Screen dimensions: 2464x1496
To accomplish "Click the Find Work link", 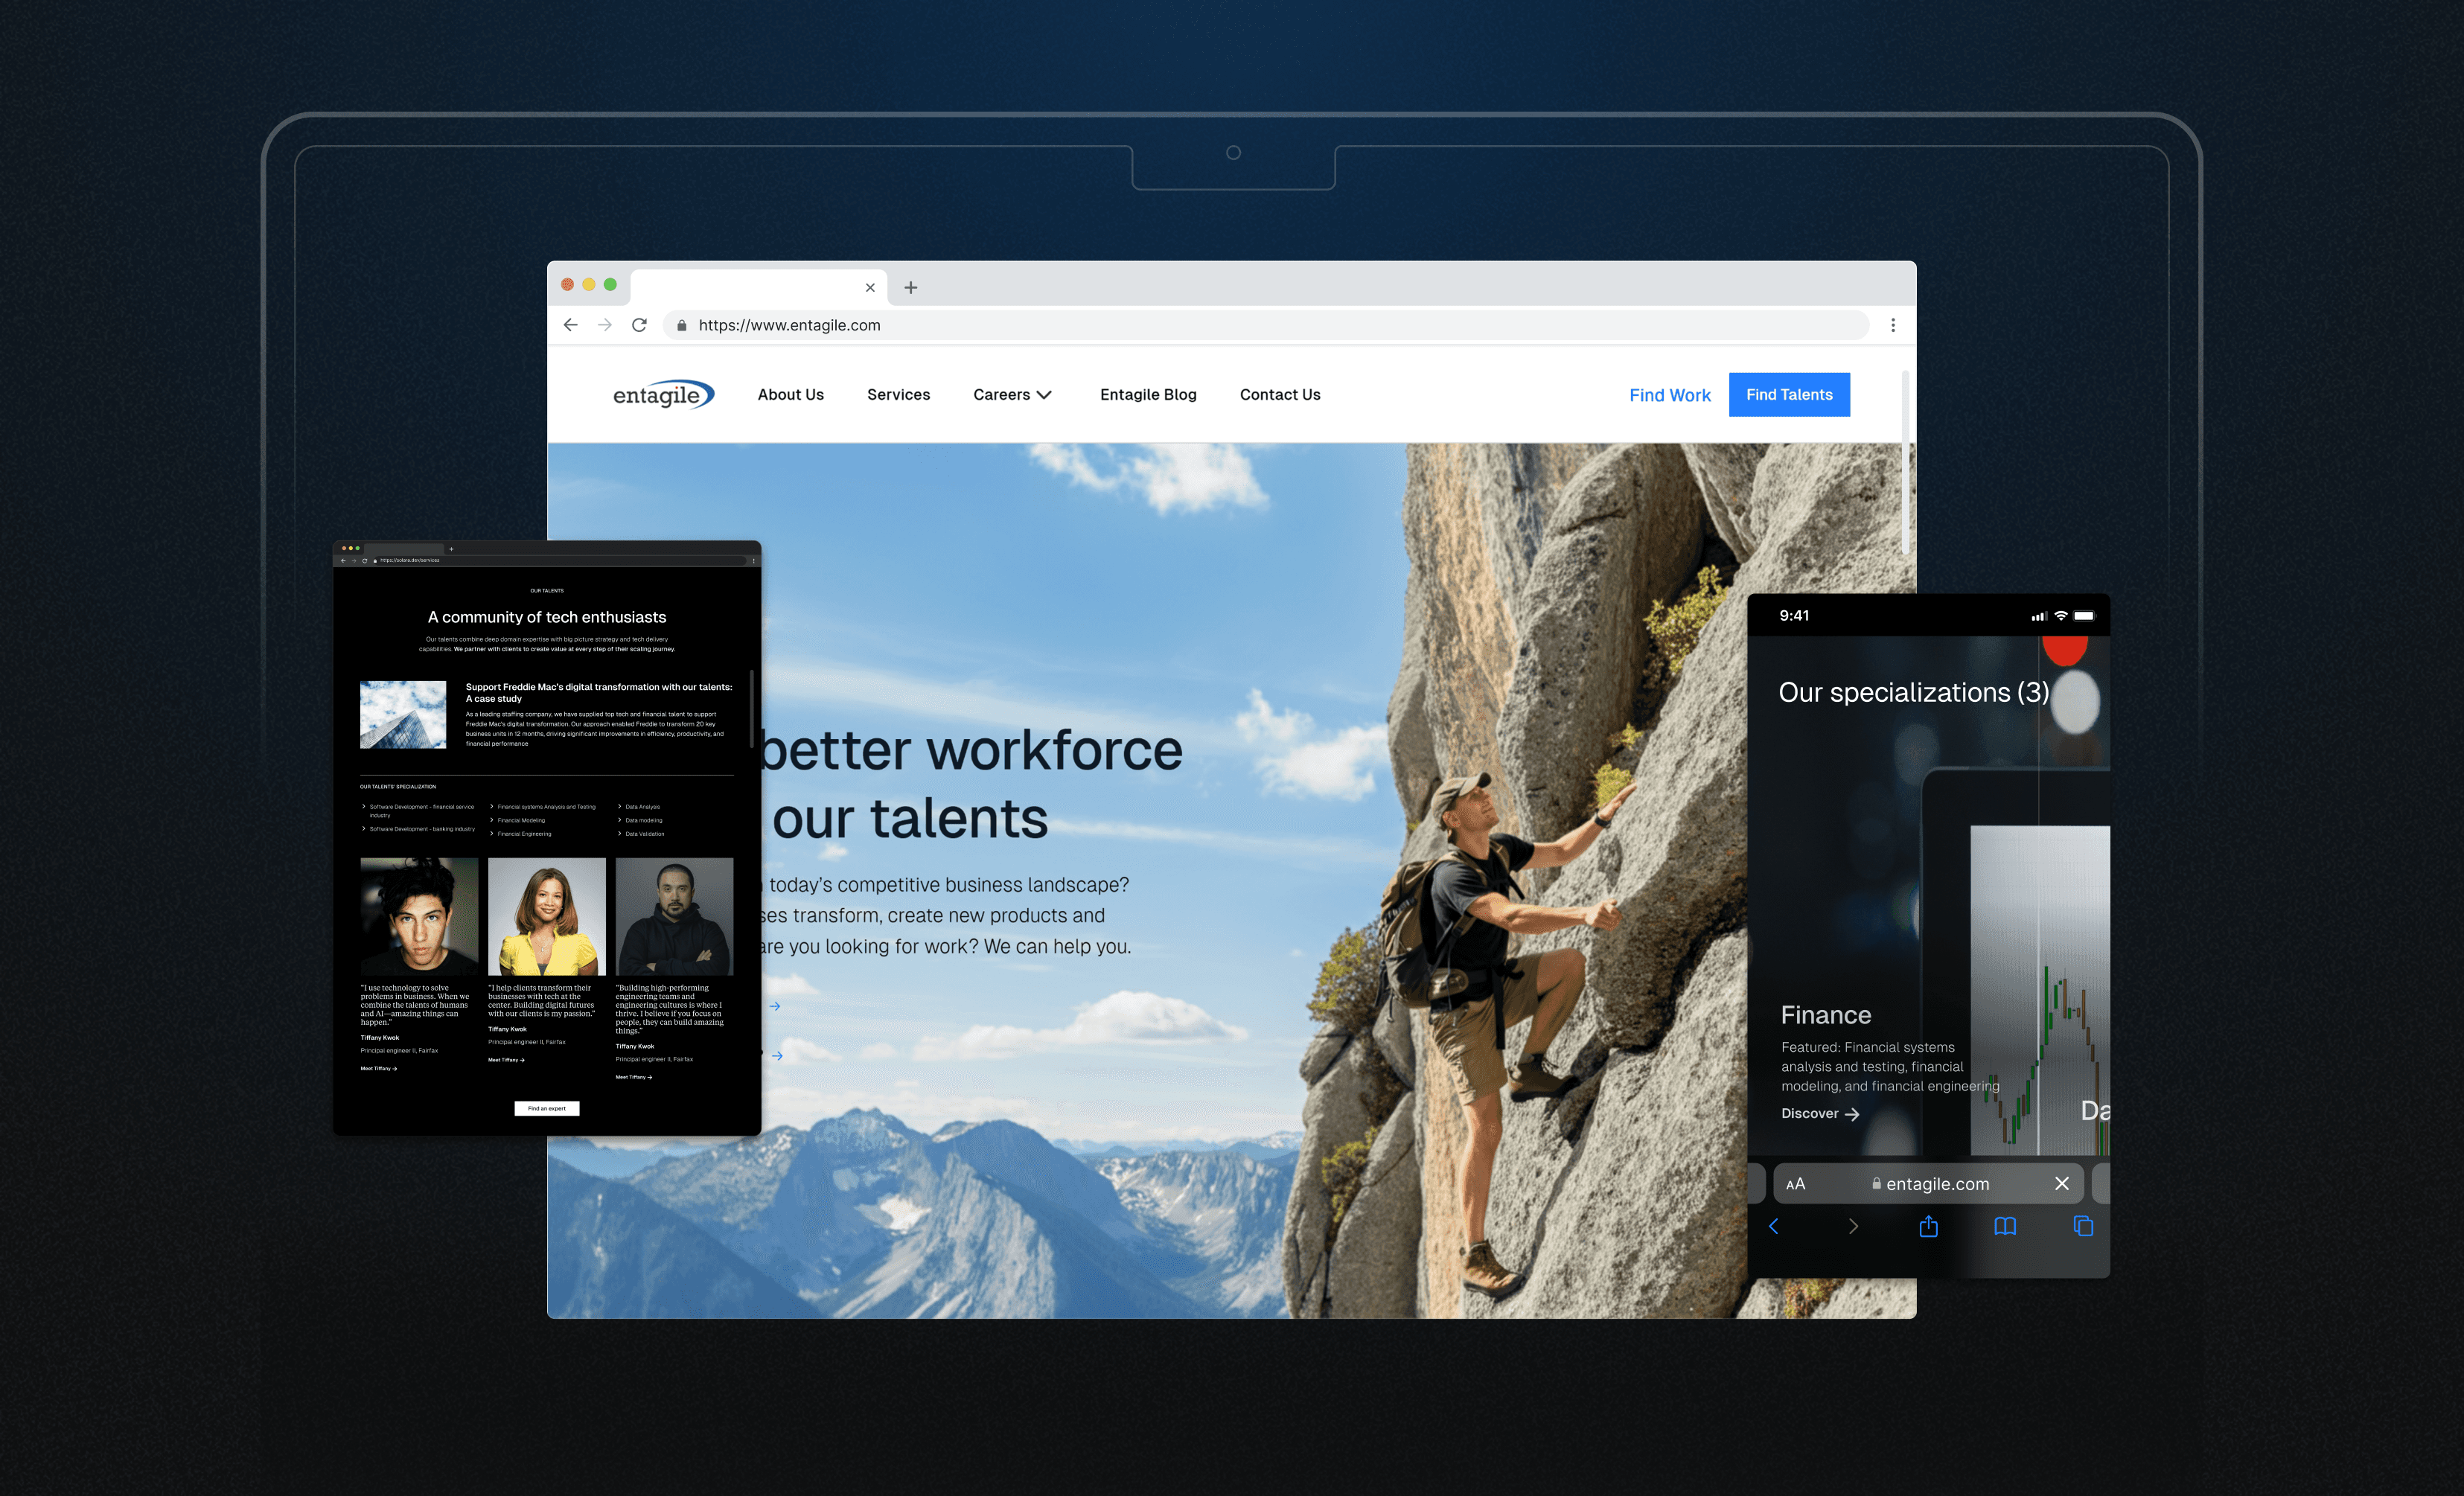I will (x=1669, y=395).
